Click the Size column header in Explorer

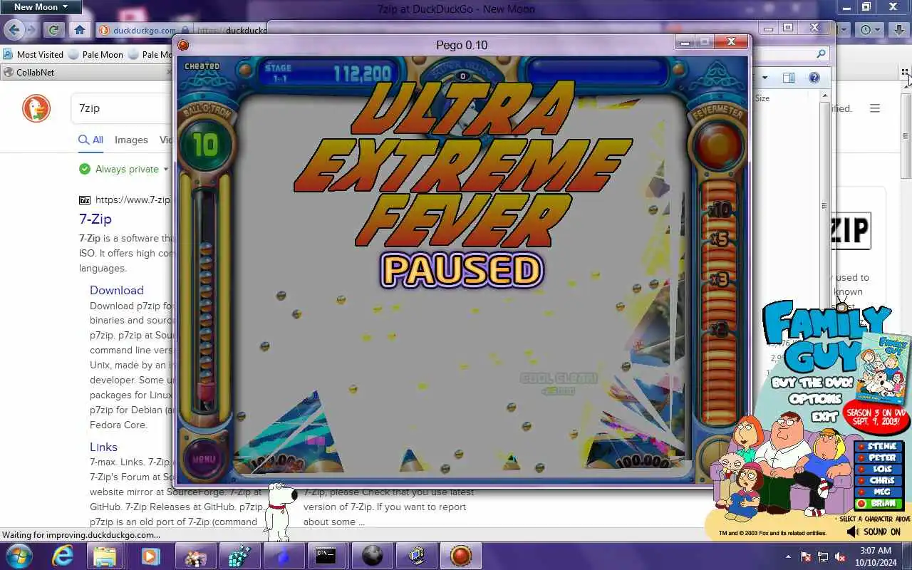pos(762,98)
